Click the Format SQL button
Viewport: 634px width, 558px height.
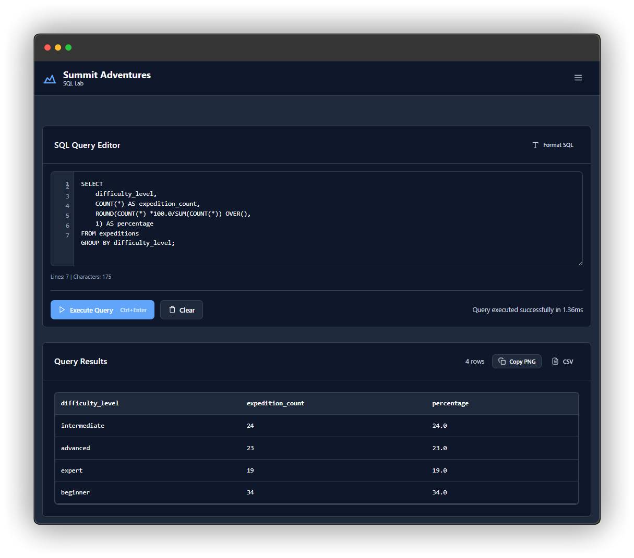click(553, 145)
